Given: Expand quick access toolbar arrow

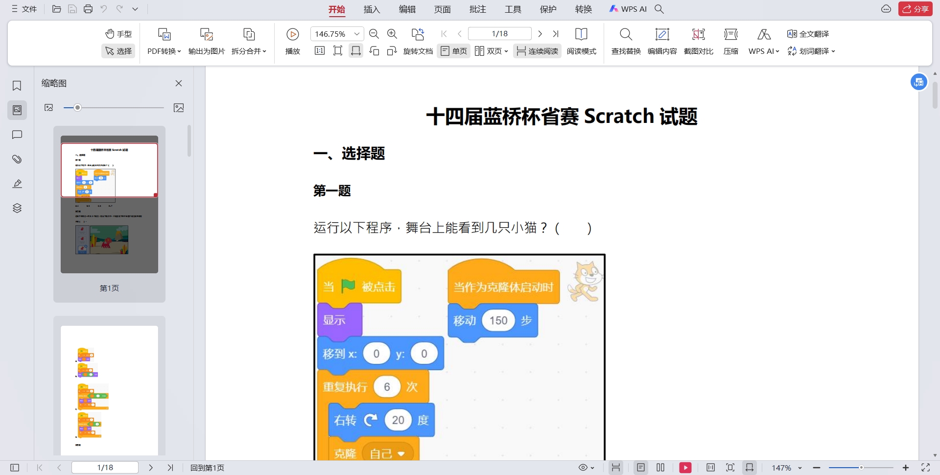Looking at the screenshot, I should tap(135, 9).
